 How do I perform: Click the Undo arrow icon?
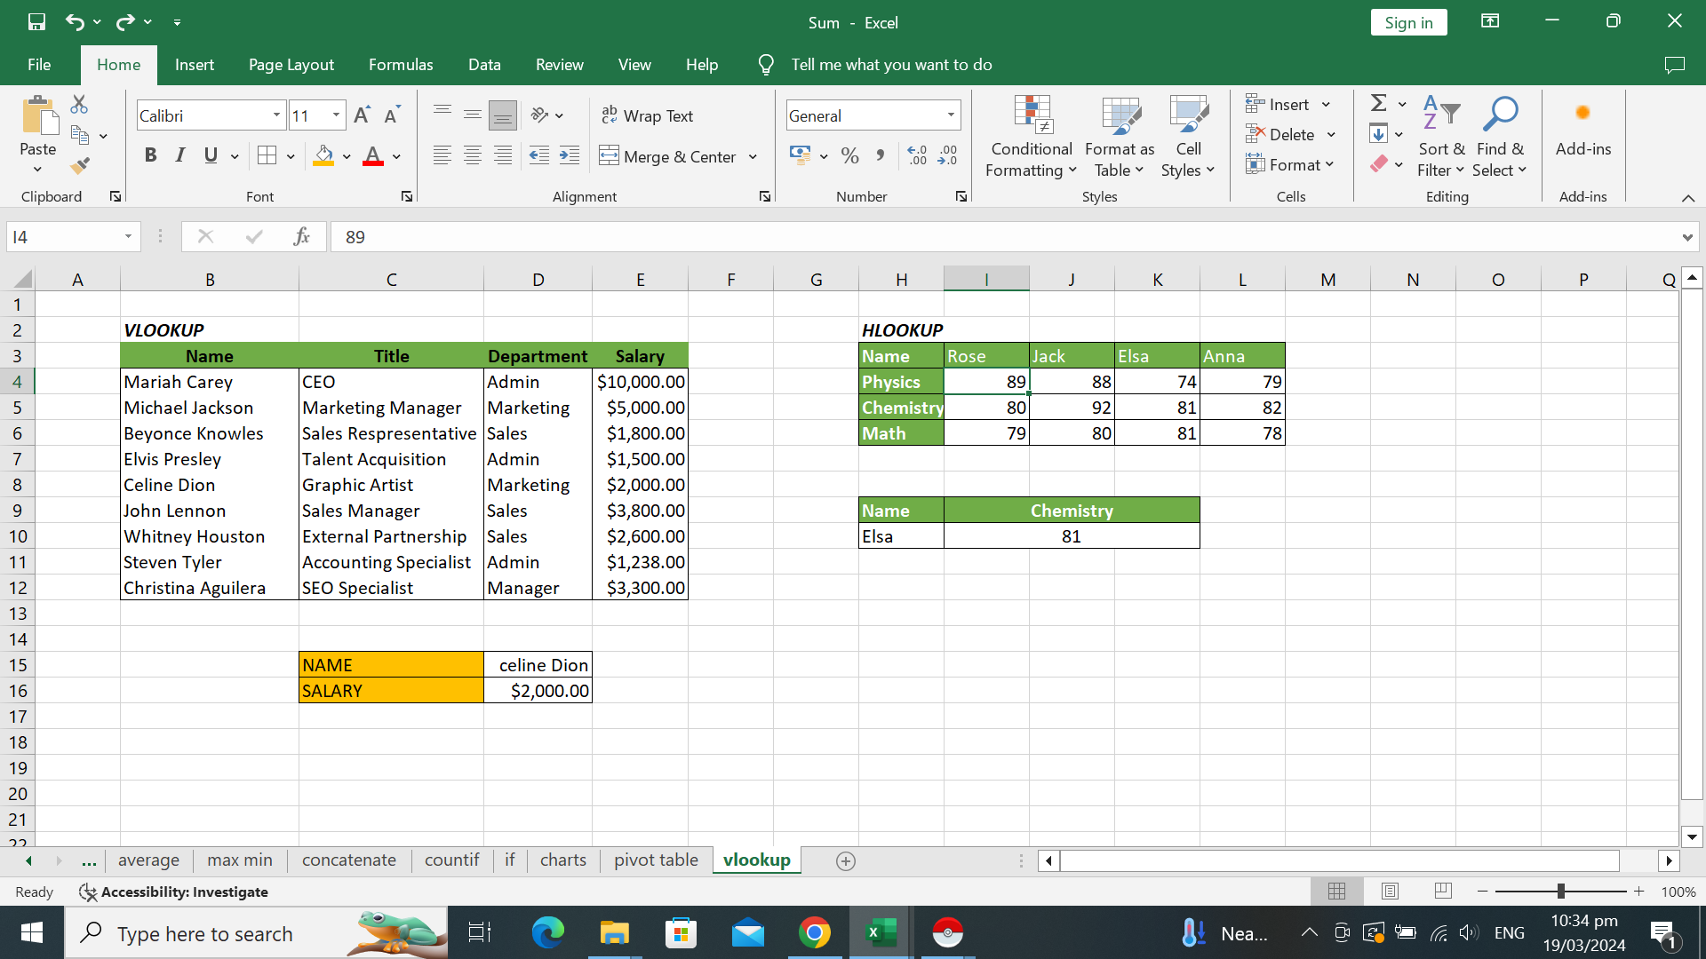coord(76,22)
